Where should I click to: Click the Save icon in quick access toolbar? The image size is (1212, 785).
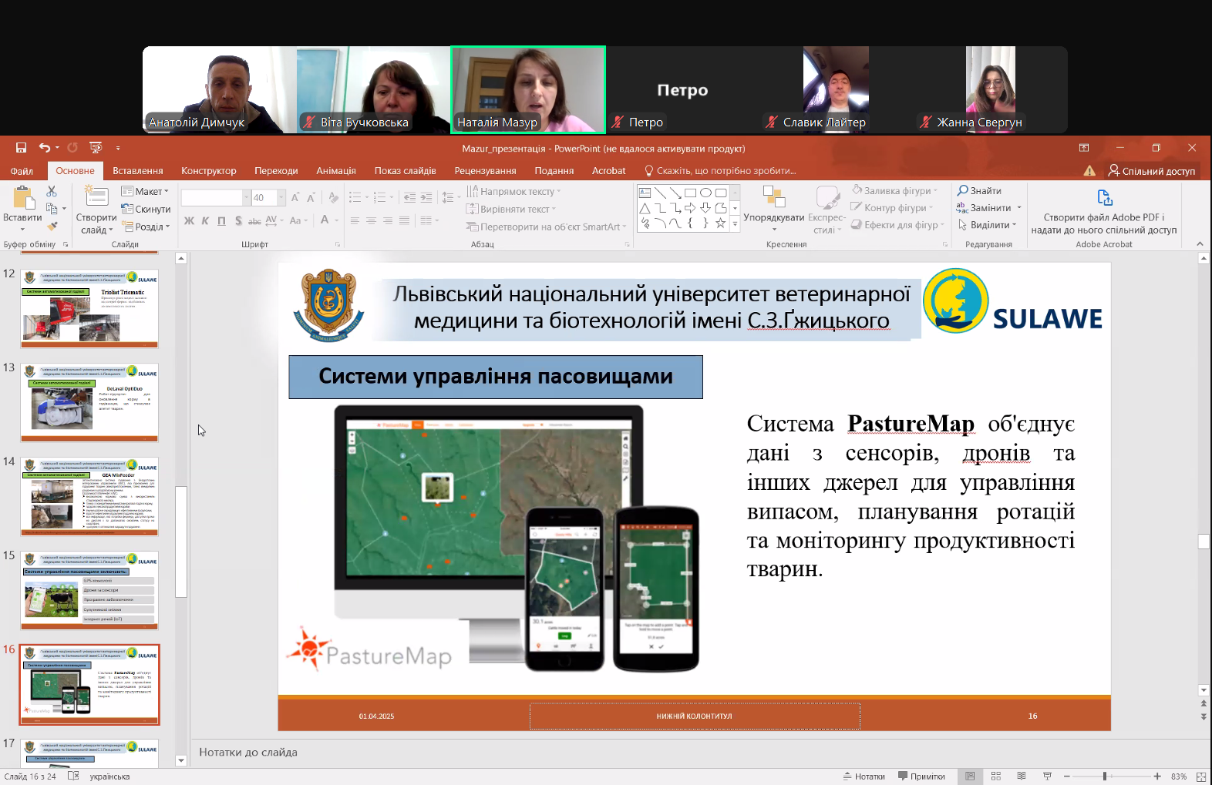pyautogui.click(x=21, y=148)
